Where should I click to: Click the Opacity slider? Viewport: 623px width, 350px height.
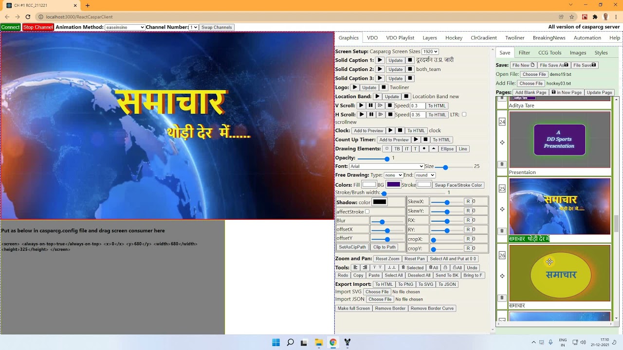coord(373,158)
